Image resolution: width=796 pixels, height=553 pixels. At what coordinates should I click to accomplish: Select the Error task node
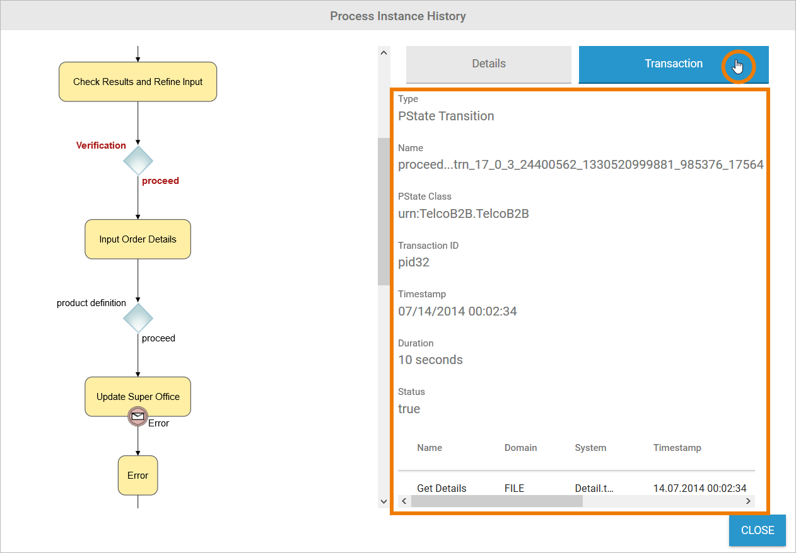pos(138,476)
